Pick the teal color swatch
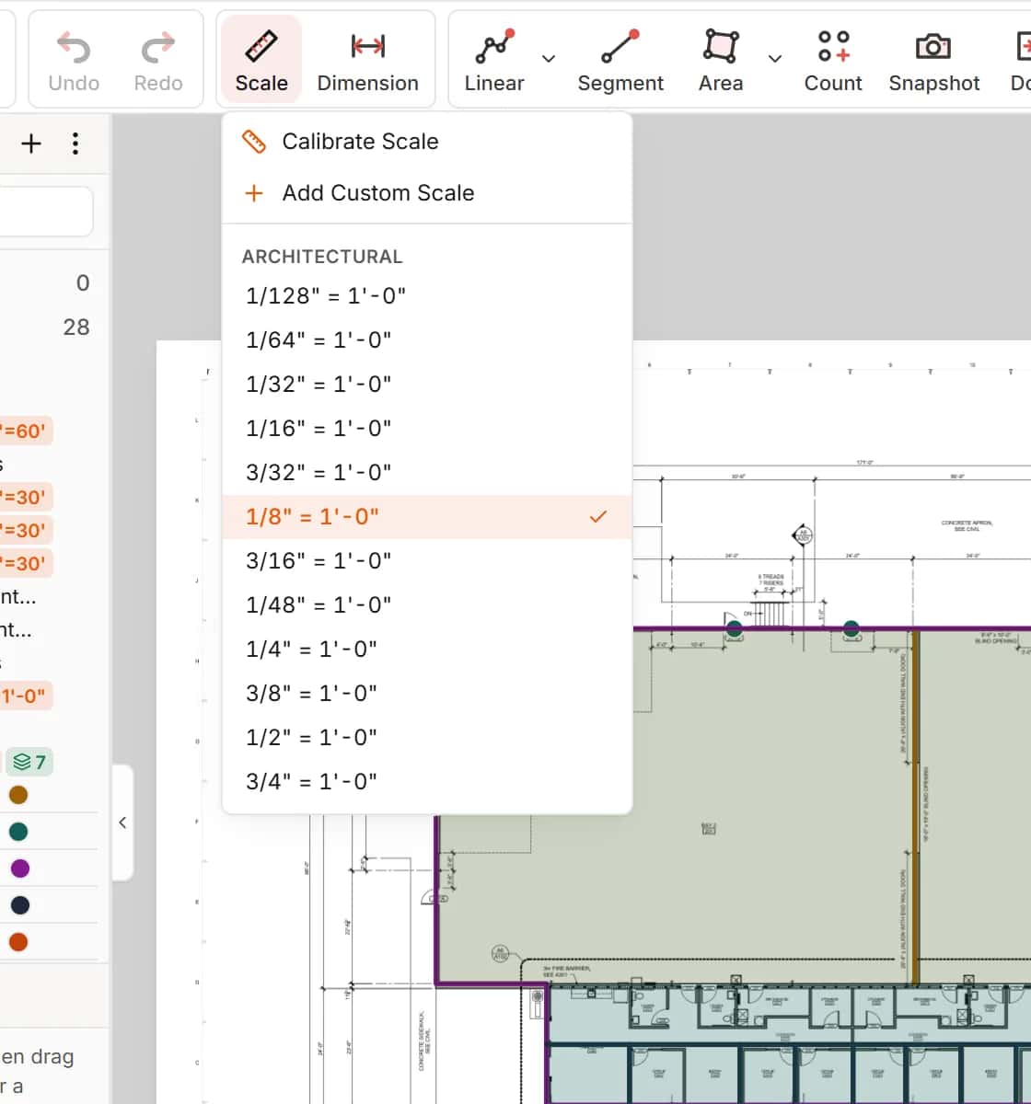This screenshot has height=1104, width=1031. click(x=18, y=832)
